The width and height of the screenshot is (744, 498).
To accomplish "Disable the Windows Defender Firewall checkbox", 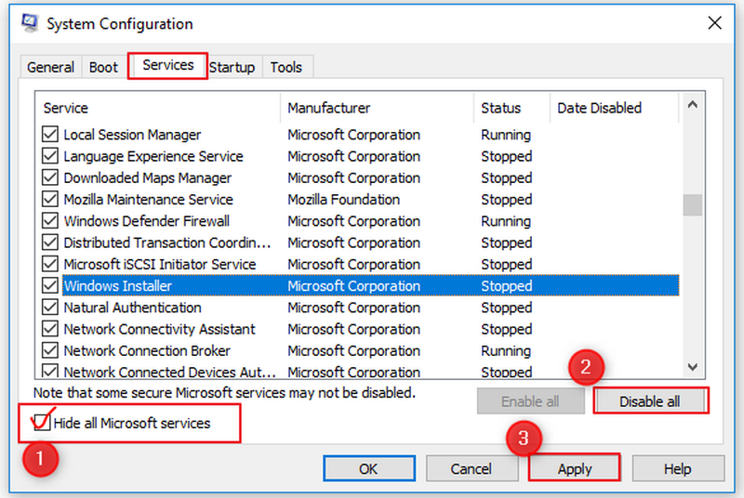I will pos(50,221).
